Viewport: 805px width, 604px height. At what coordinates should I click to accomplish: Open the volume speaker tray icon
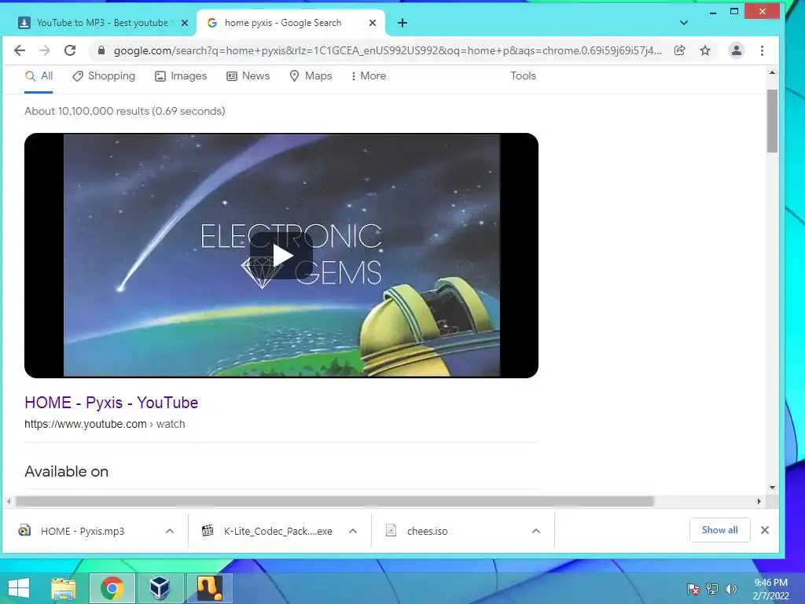point(730,588)
